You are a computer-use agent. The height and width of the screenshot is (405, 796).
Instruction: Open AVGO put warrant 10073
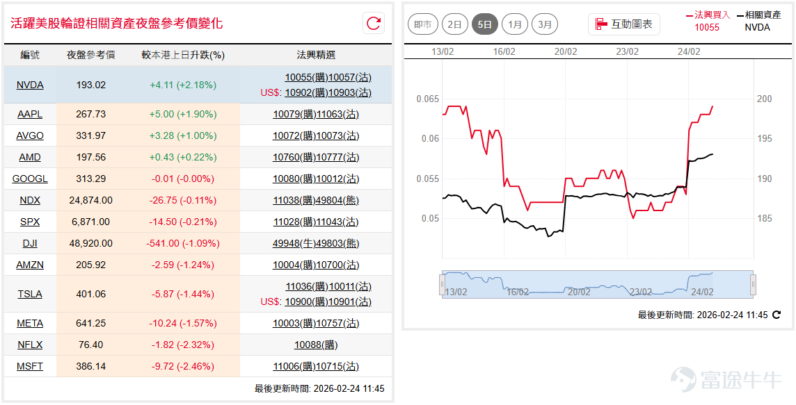pyautogui.click(x=337, y=136)
